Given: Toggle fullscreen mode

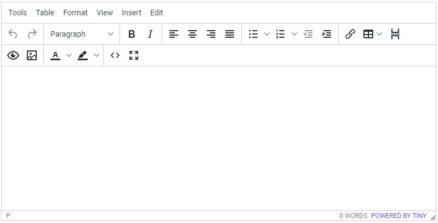Looking at the screenshot, I should [x=134, y=55].
